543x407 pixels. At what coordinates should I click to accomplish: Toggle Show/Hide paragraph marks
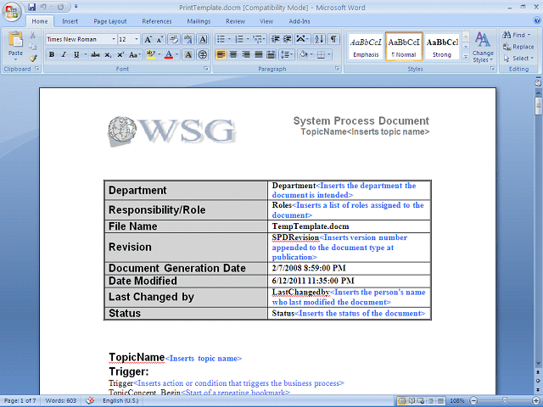coord(333,39)
